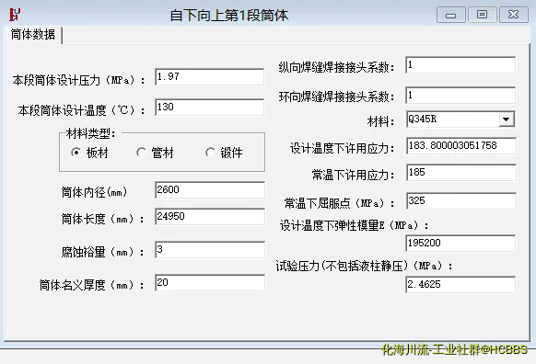Click the 腐蚀裕量（mm） label
This screenshot has height=364, width=536.
[x=103, y=252]
